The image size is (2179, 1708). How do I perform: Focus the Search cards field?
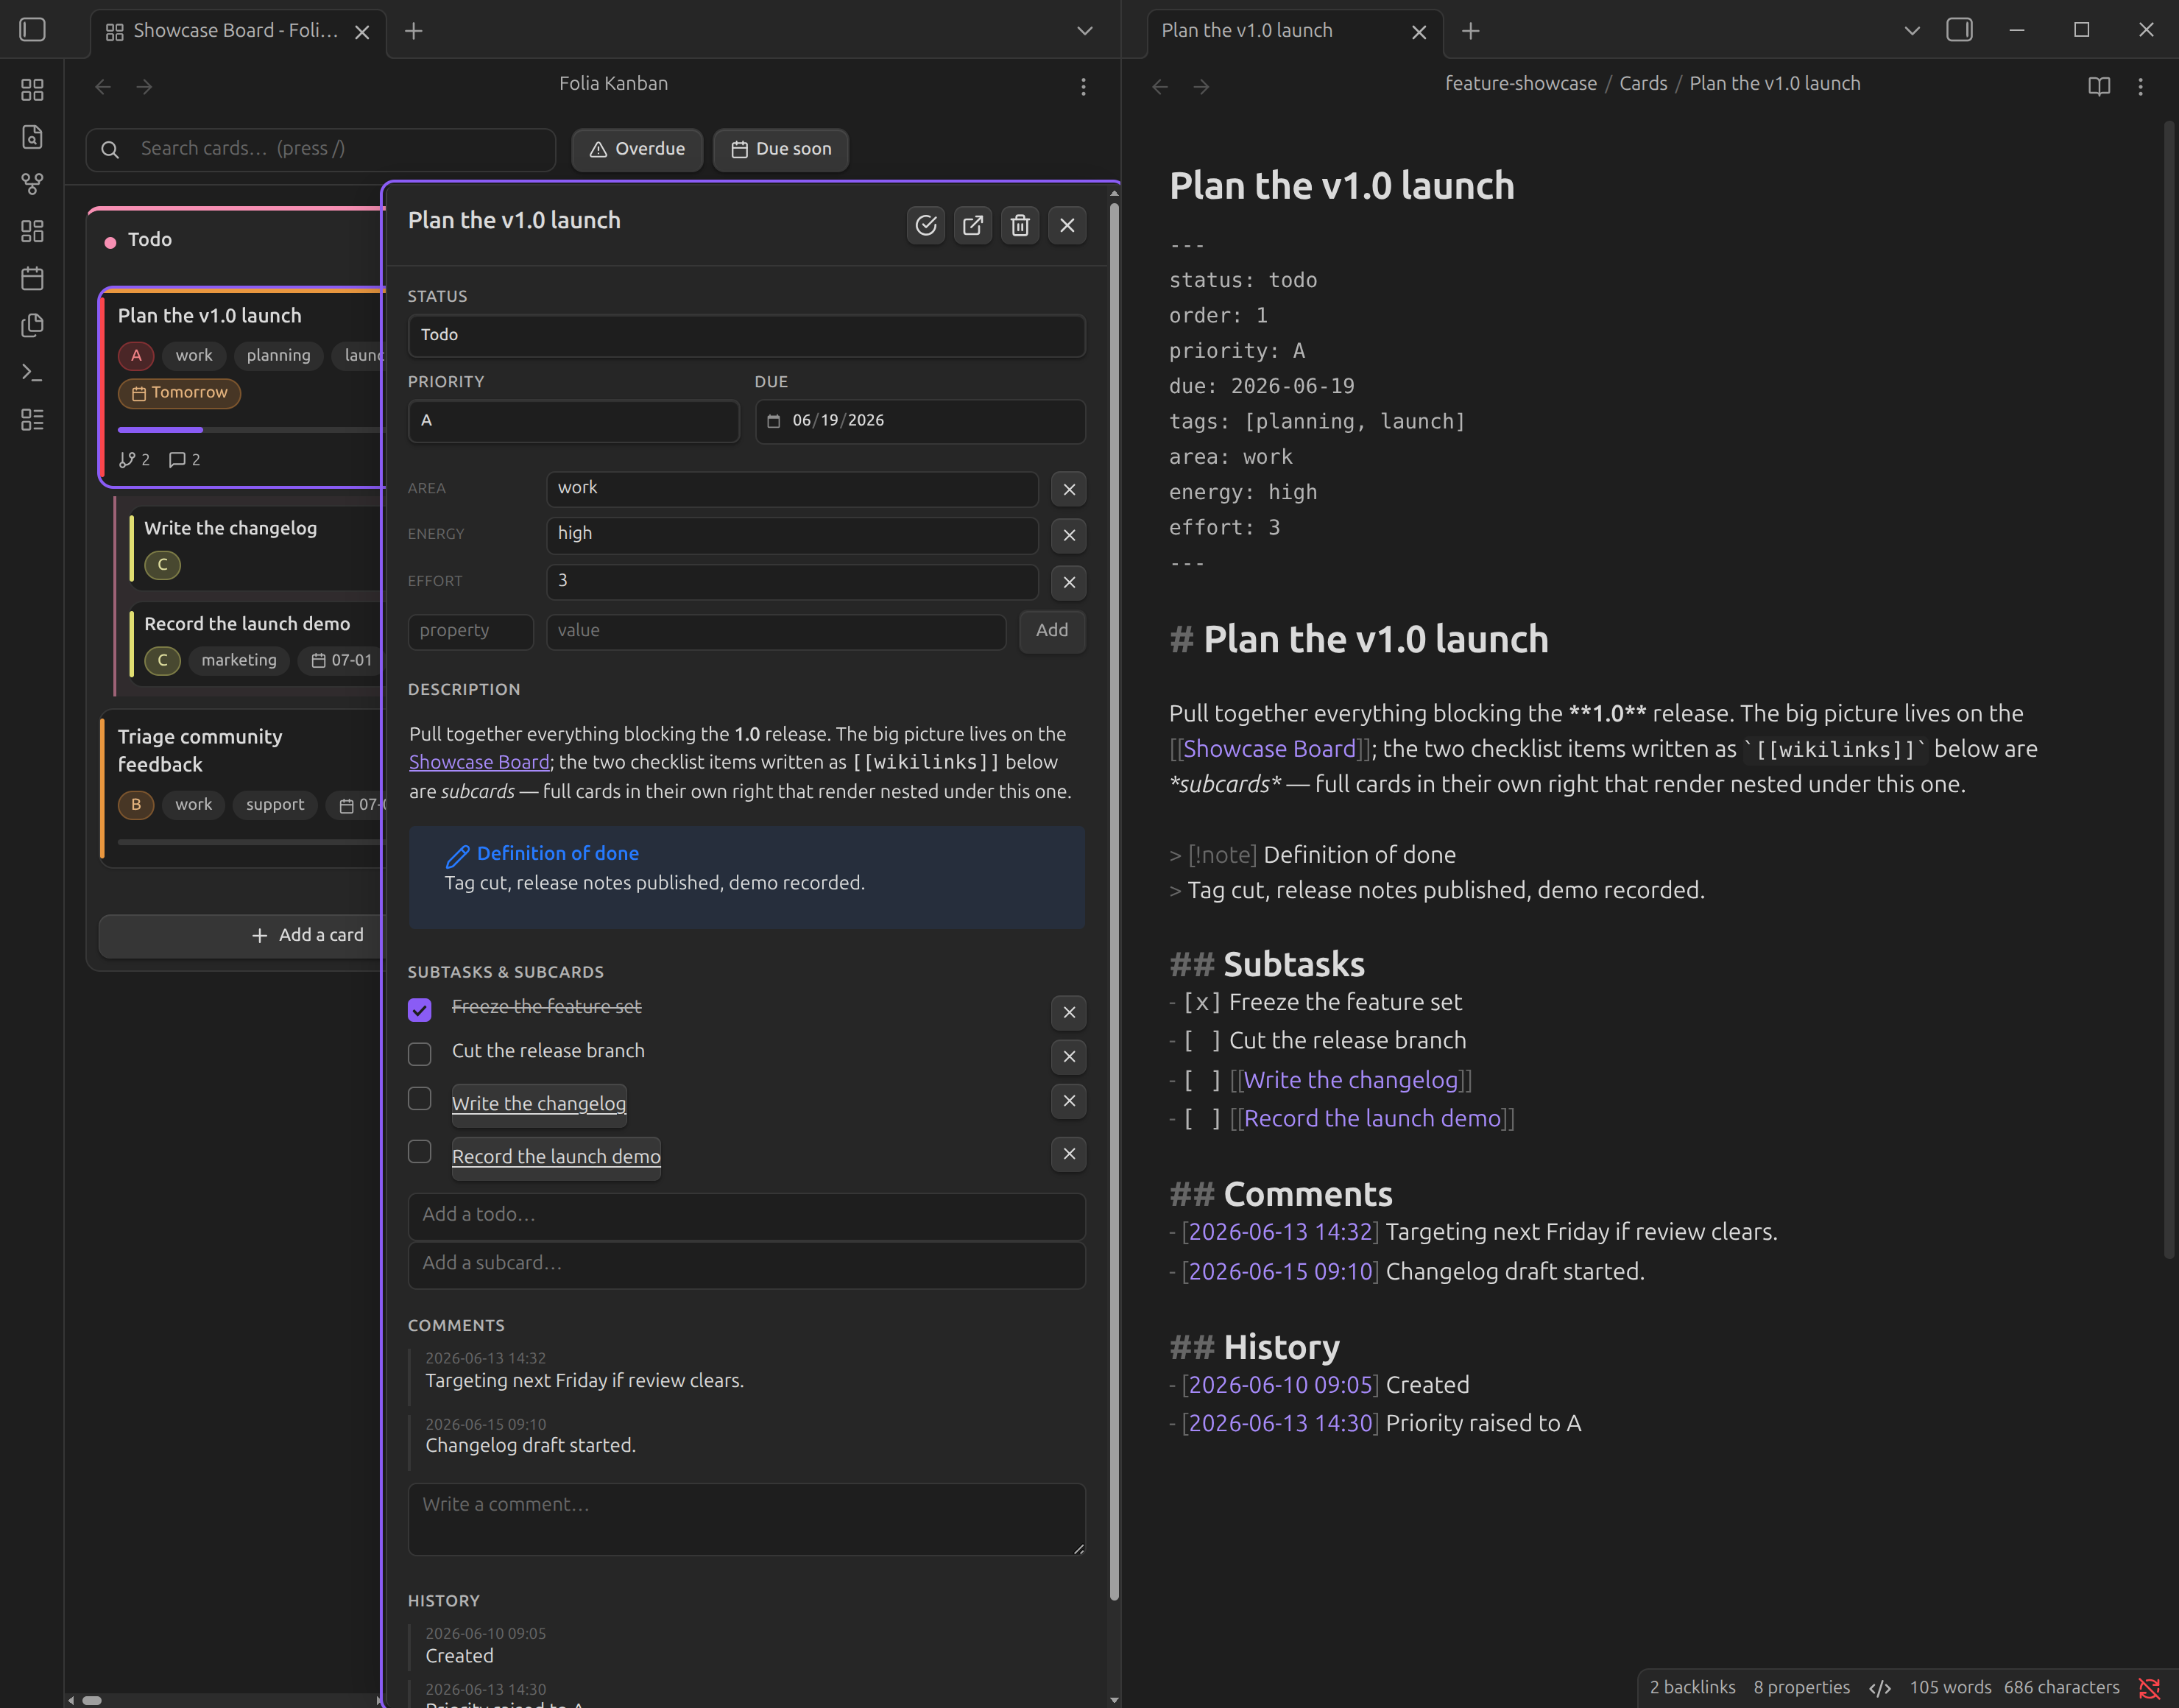321,149
